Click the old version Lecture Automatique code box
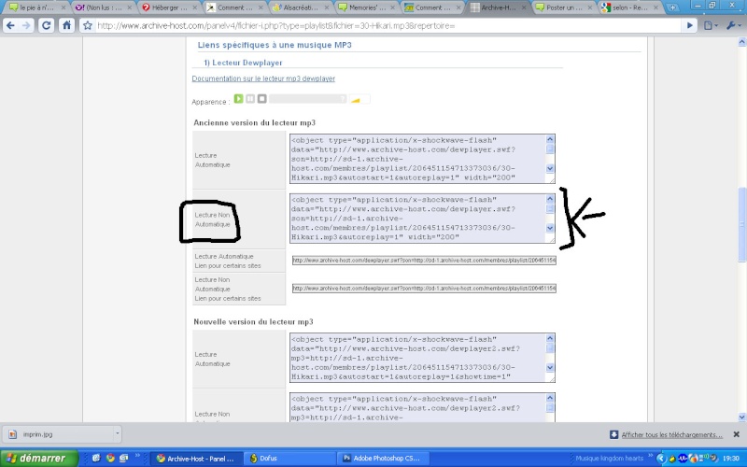Screen dimensions: 747x467 [422, 159]
